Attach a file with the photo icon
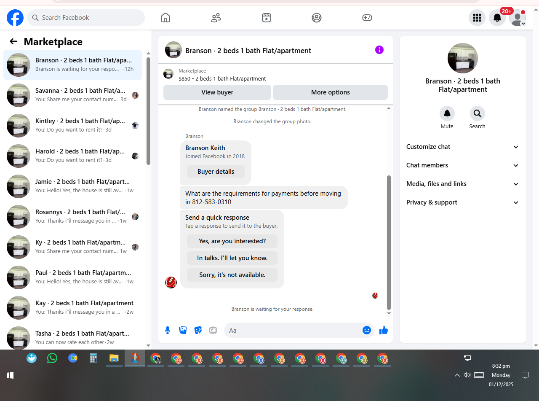 (x=183, y=330)
